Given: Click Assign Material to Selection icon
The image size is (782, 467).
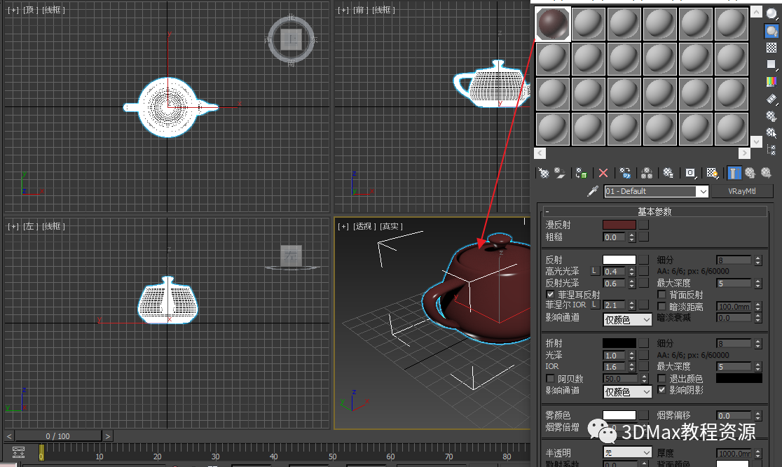Looking at the screenshot, I should pos(581,172).
